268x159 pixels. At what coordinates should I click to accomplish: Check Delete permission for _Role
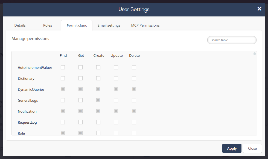[134, 133]
